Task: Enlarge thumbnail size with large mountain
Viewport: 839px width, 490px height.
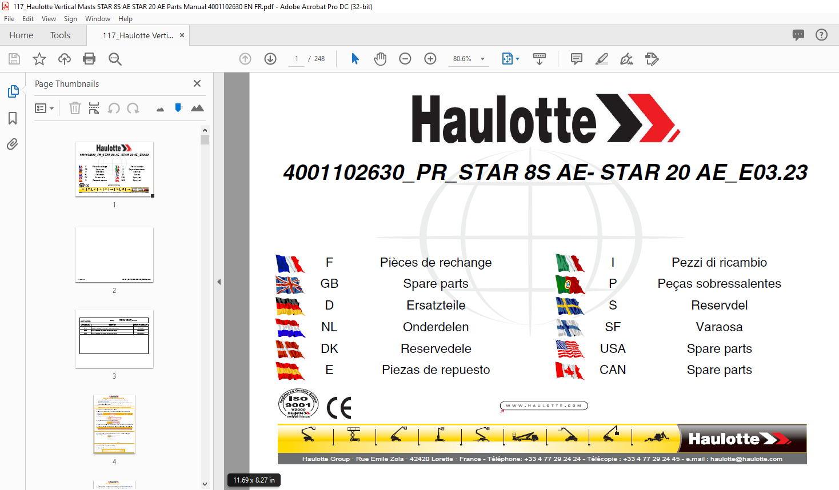Action: [x=197, y=108]
